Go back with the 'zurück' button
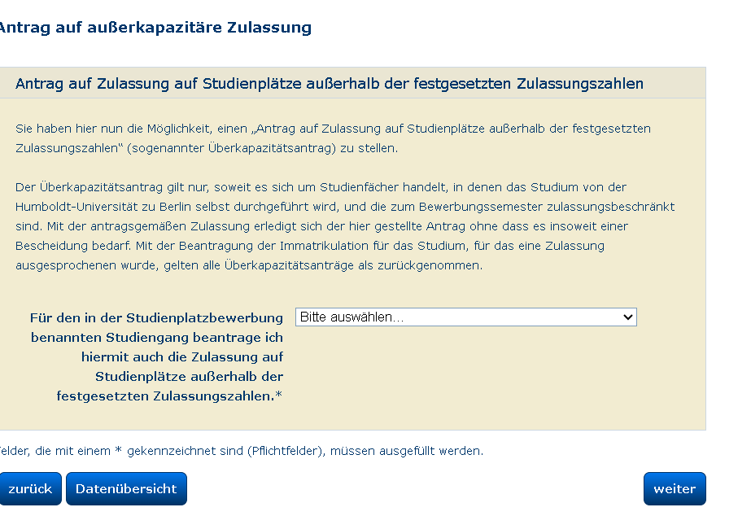 (x=30, y=488)
